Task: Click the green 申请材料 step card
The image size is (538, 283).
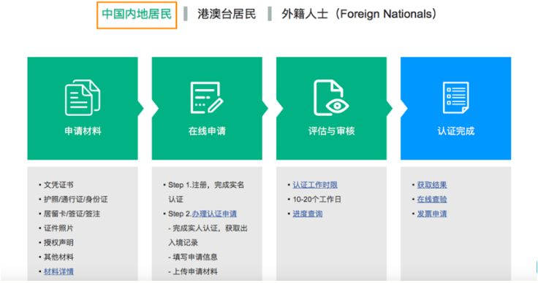Action: click(83, 108)
